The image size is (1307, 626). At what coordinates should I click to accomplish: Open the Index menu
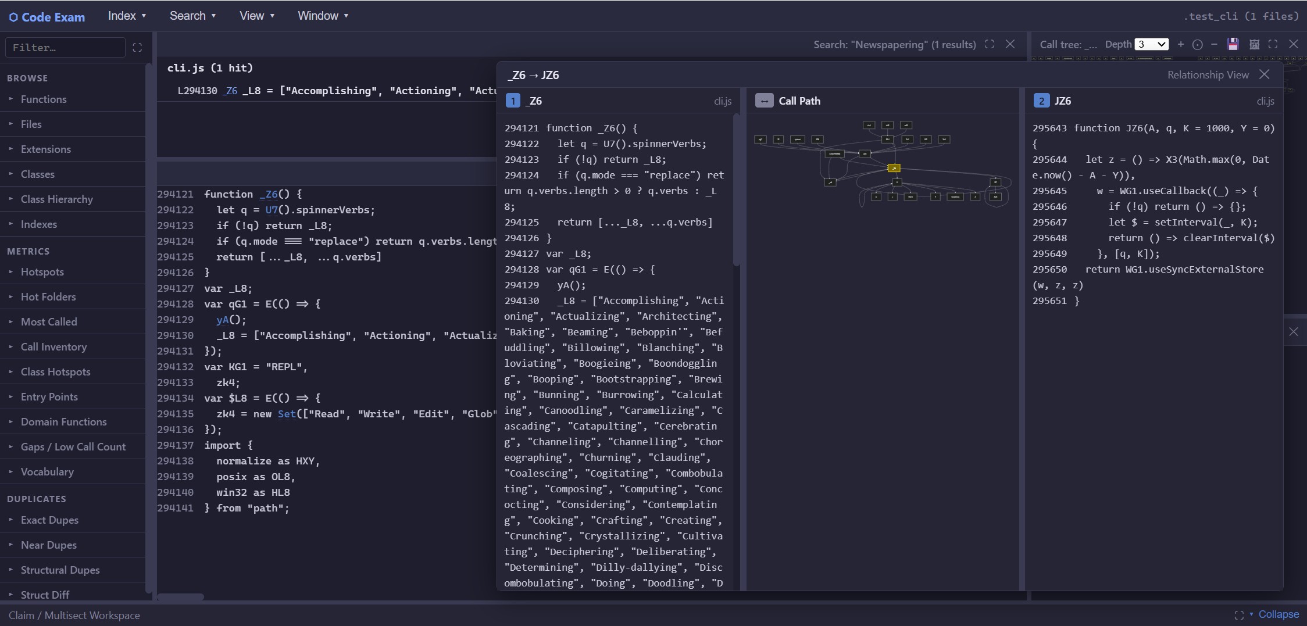click(127, 16)
